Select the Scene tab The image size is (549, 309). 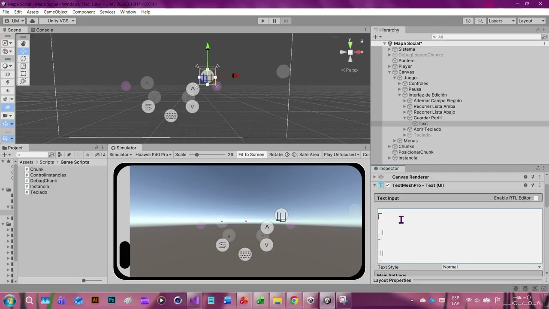click(x=12, y=30)
